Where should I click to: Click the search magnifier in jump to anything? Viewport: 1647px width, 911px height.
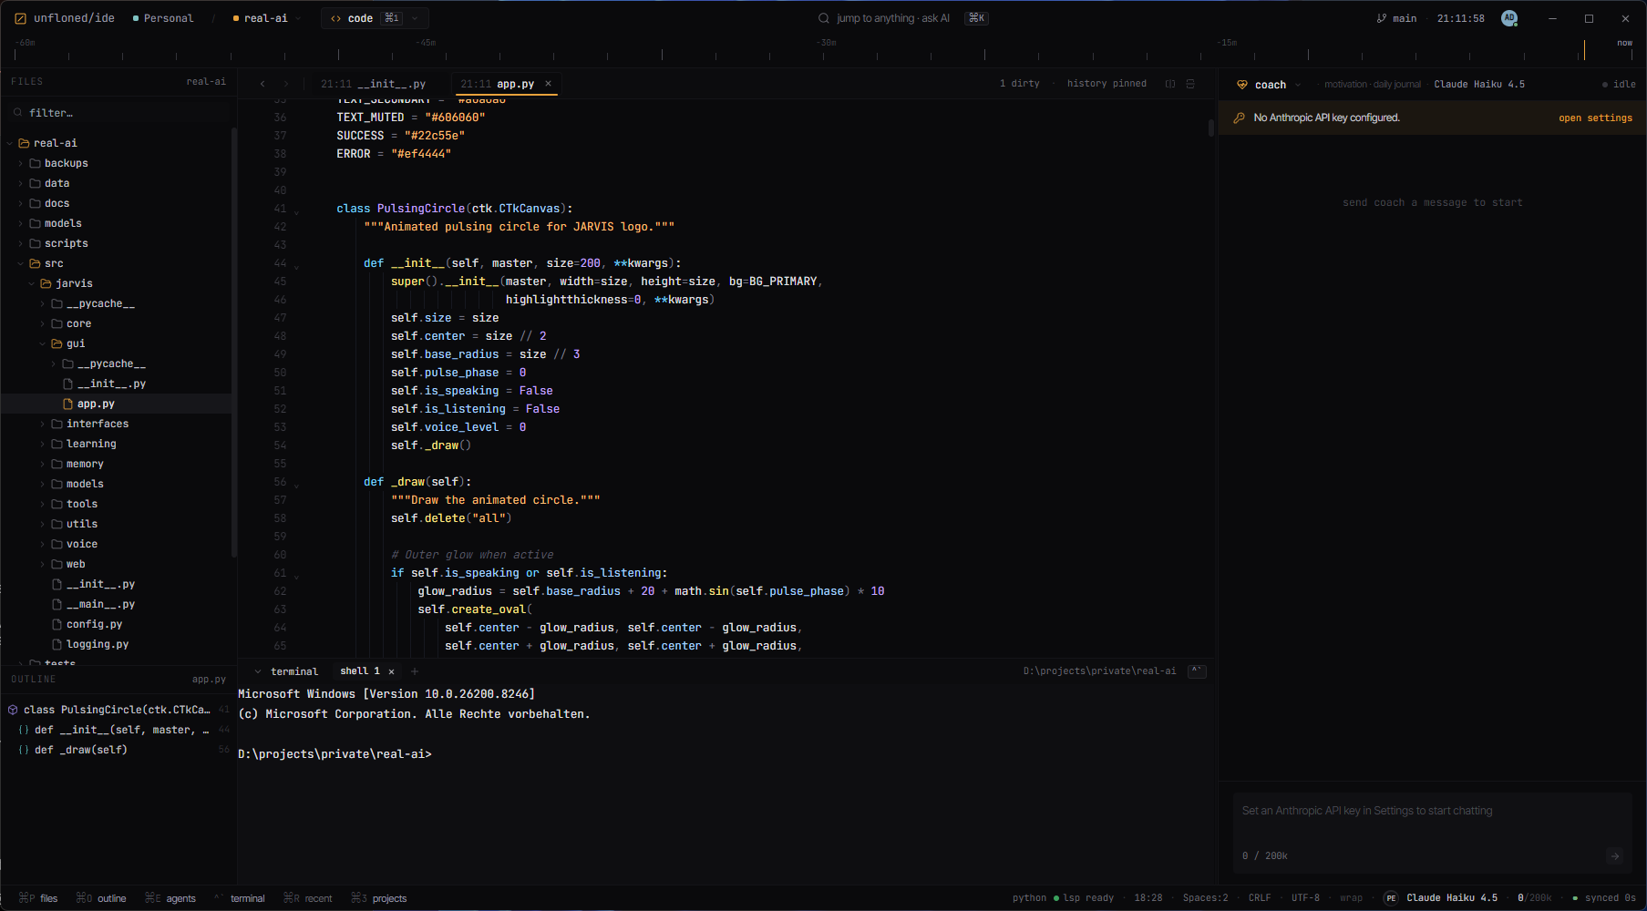pyautogui.click(x=824, y=18)
